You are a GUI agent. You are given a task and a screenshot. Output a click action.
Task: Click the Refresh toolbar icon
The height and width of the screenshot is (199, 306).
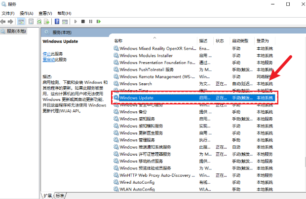[39, 22]
